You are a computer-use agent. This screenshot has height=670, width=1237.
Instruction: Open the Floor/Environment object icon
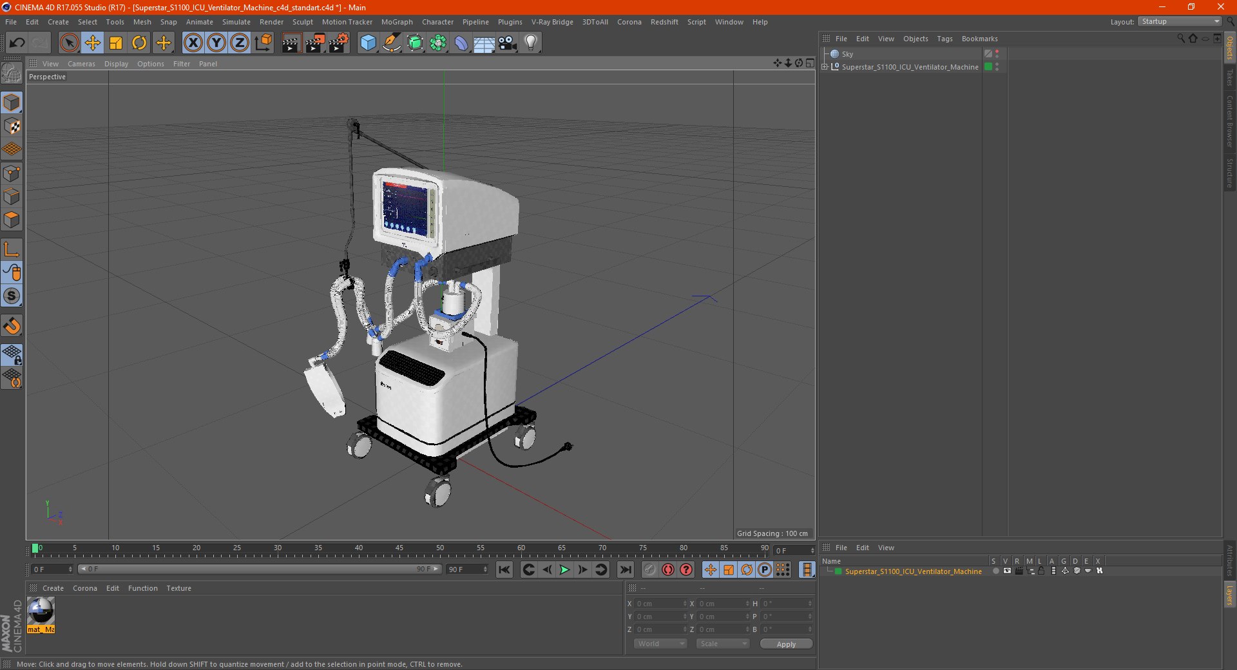click(x=484, y=43)
